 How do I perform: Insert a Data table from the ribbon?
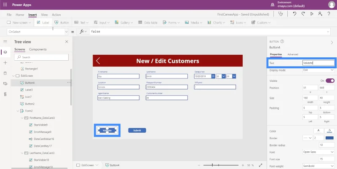point(148,22)
